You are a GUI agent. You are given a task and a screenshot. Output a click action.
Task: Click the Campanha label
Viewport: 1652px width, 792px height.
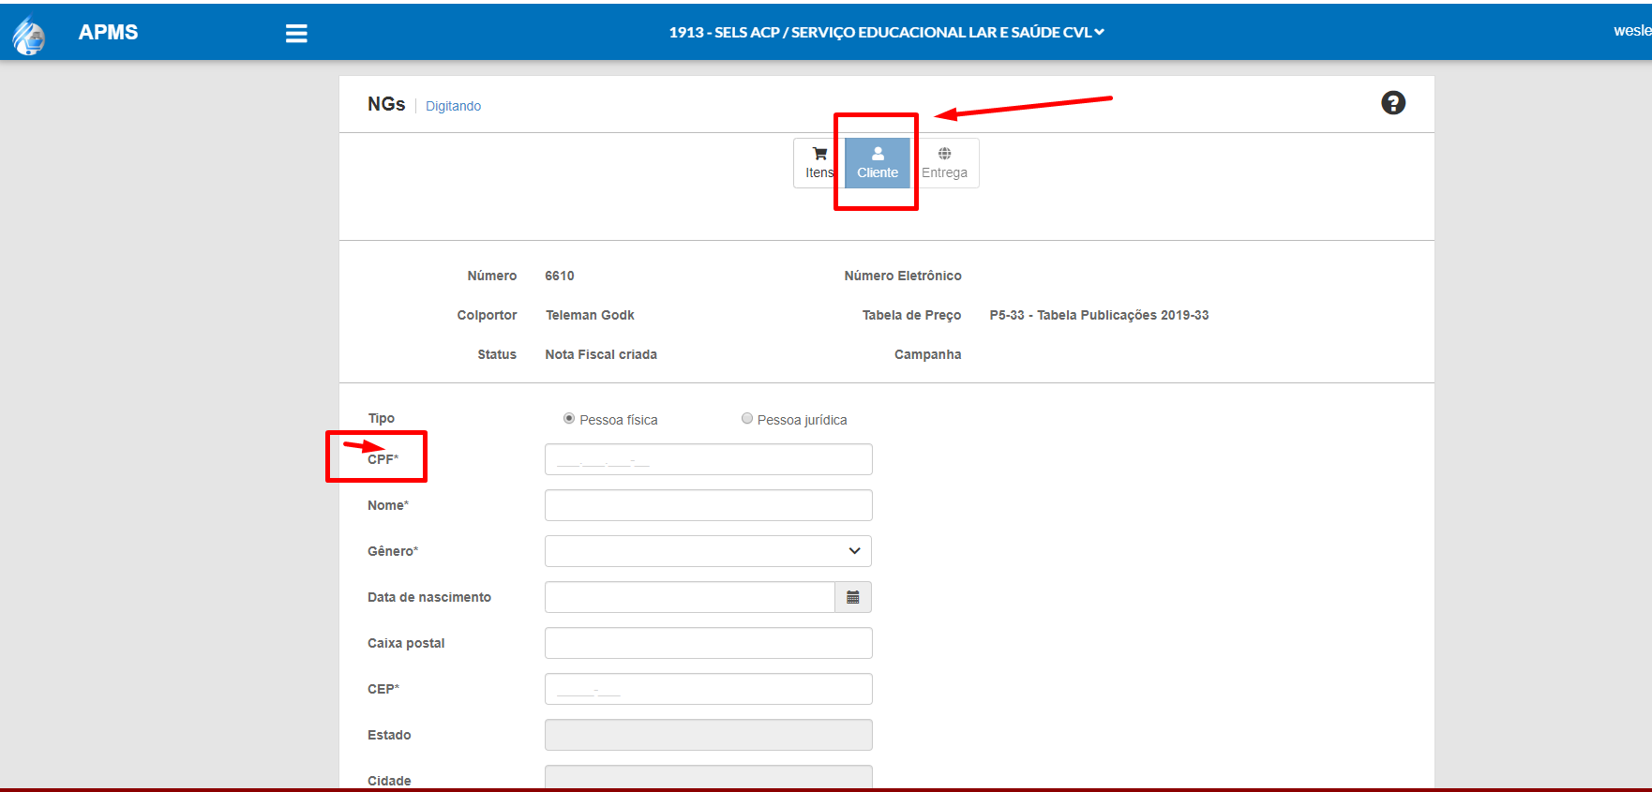[x=927, y=354]
